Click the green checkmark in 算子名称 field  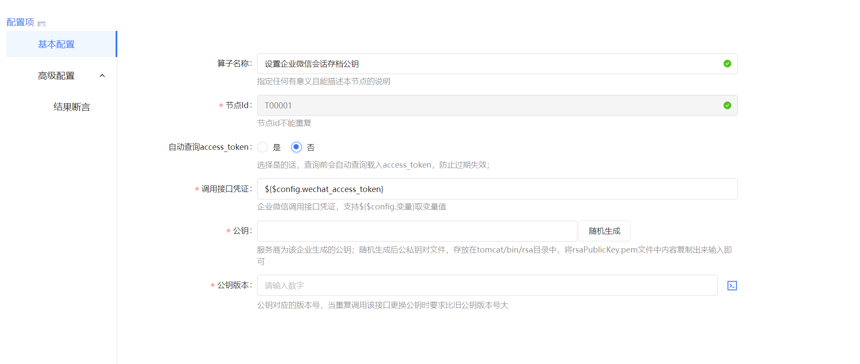(727, 64)
